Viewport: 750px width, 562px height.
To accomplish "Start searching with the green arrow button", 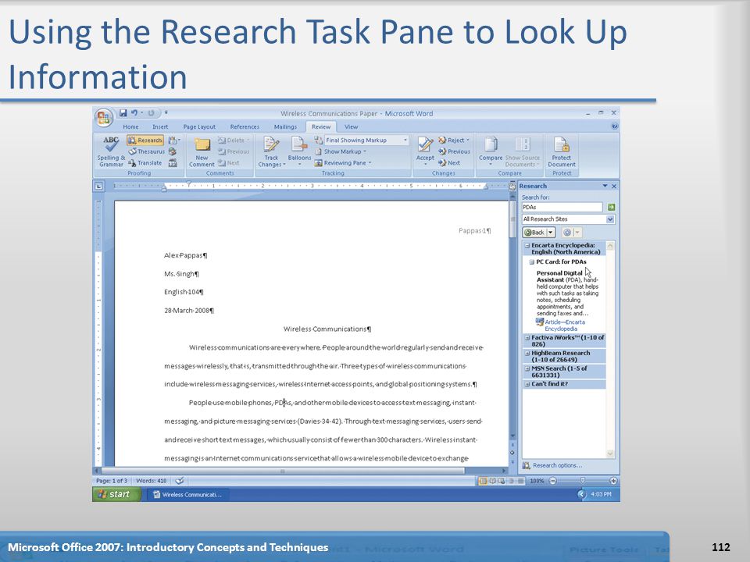I will tap(611, 207).
